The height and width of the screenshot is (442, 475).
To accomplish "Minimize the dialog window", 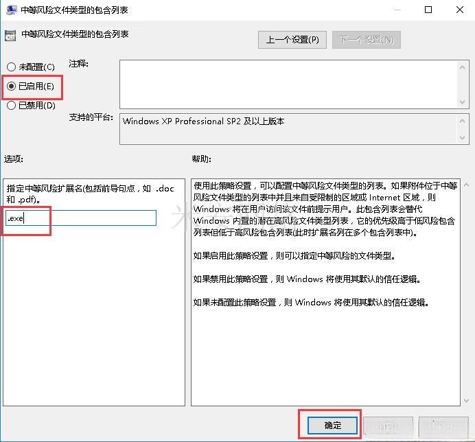I will (397, 10).
